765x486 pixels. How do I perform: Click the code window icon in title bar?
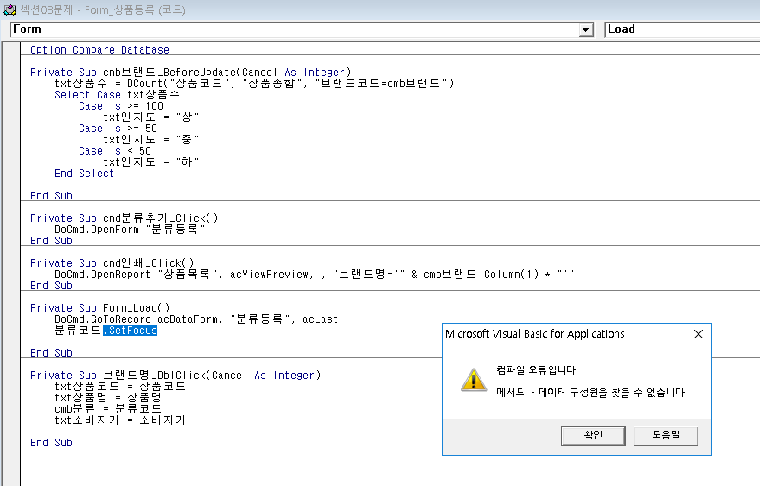[10, 10]
